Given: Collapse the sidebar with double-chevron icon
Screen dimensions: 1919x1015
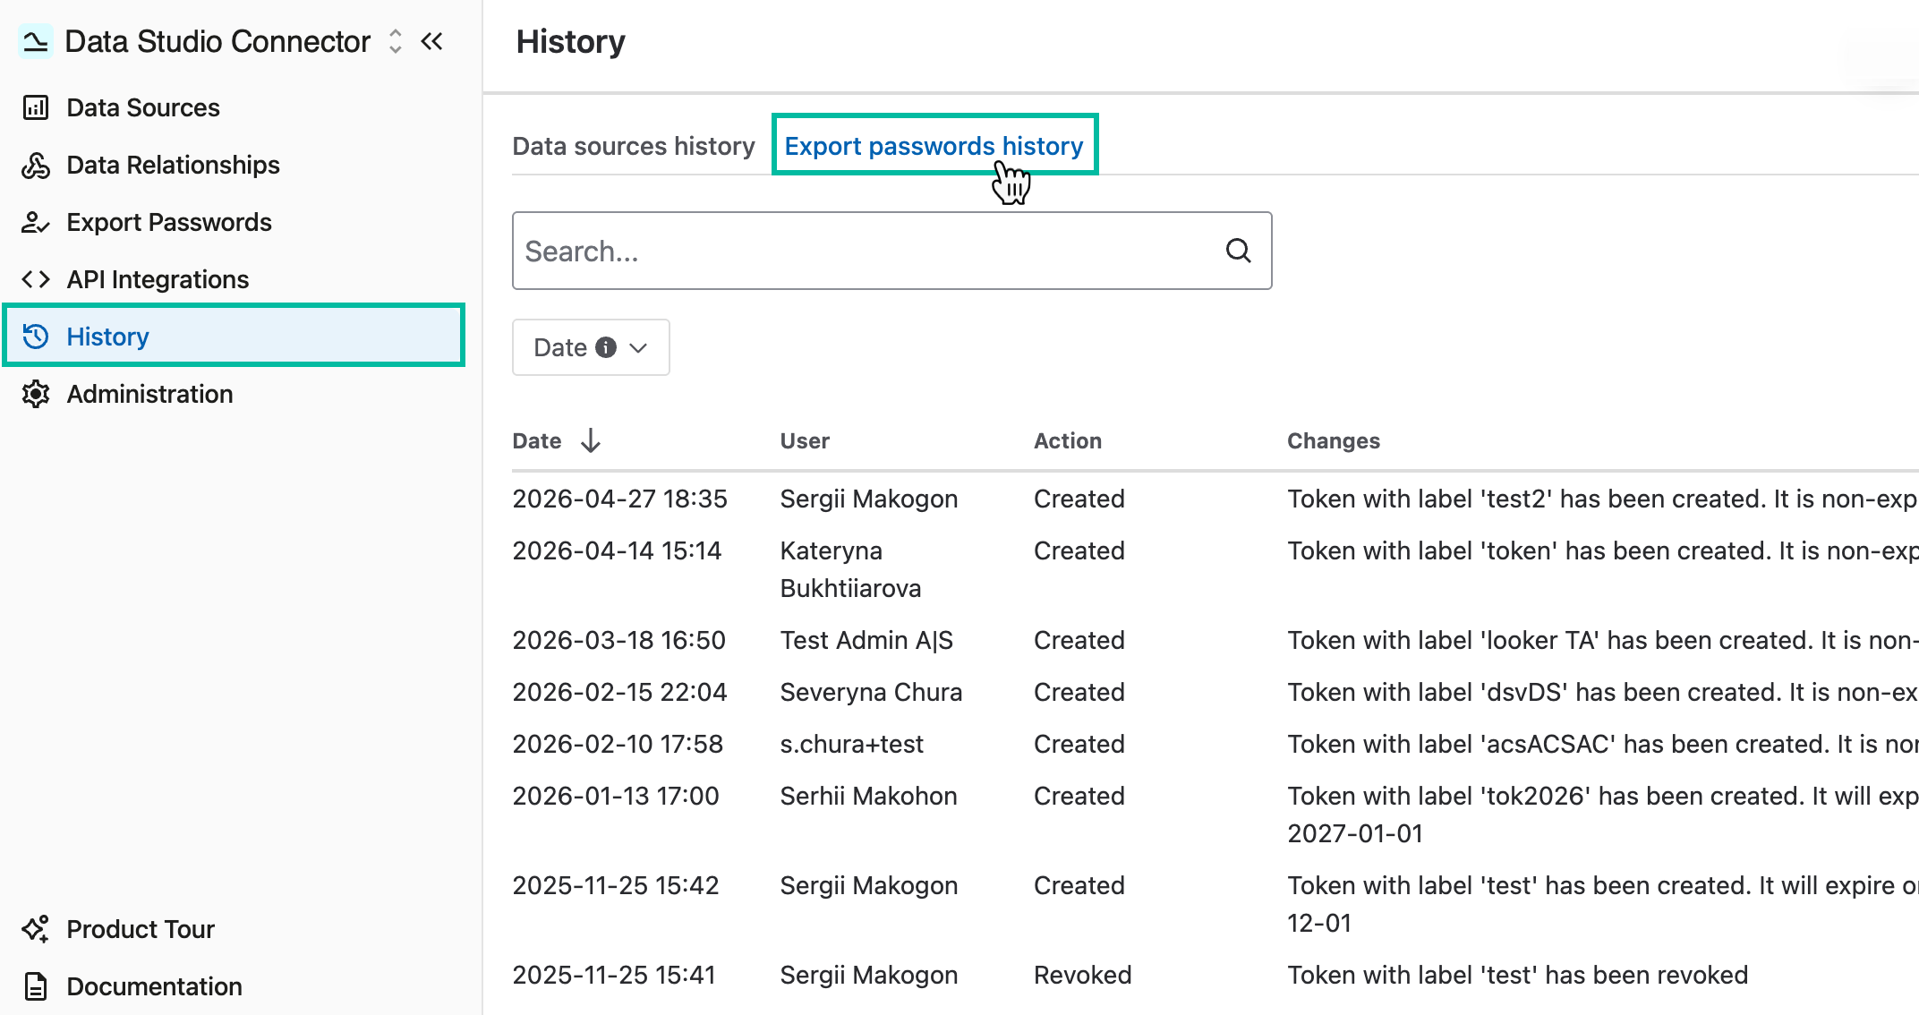Looking at the screenshot, I should point(432,41).
